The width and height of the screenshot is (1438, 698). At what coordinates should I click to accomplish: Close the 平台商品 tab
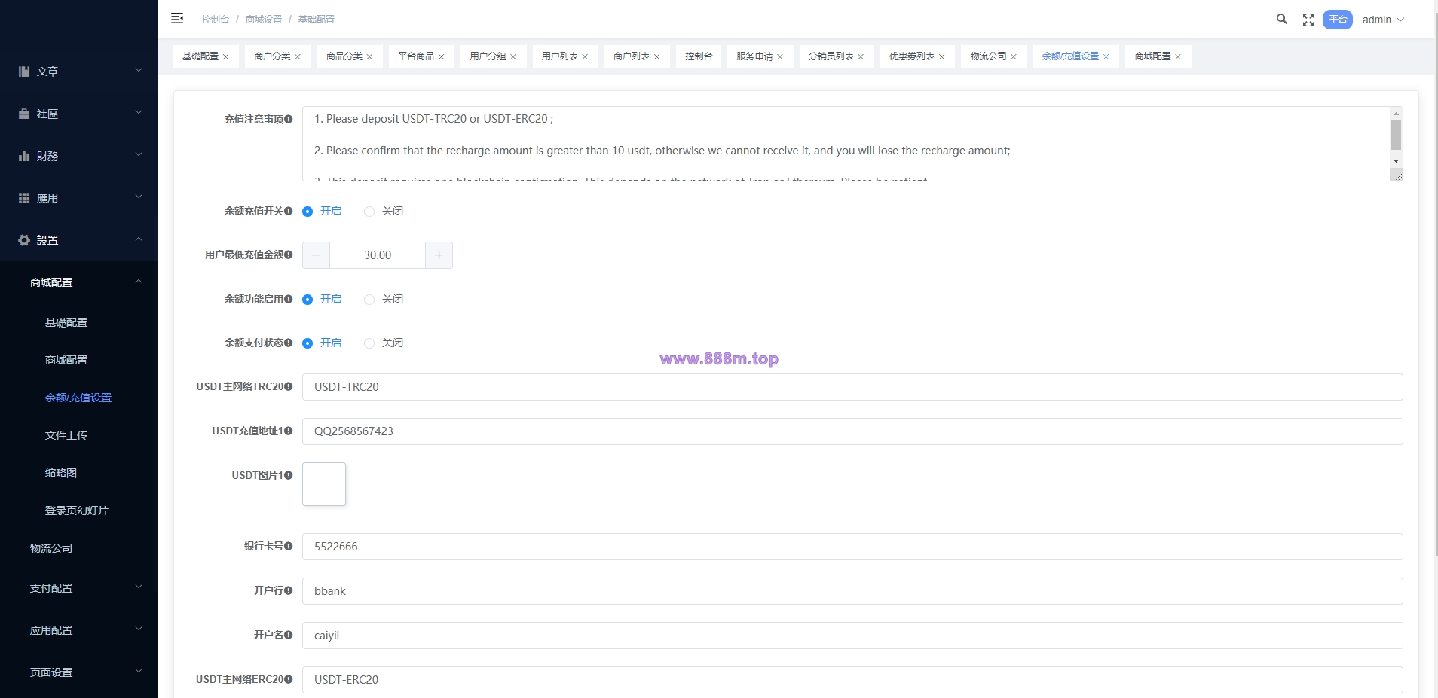coord(441,57)
